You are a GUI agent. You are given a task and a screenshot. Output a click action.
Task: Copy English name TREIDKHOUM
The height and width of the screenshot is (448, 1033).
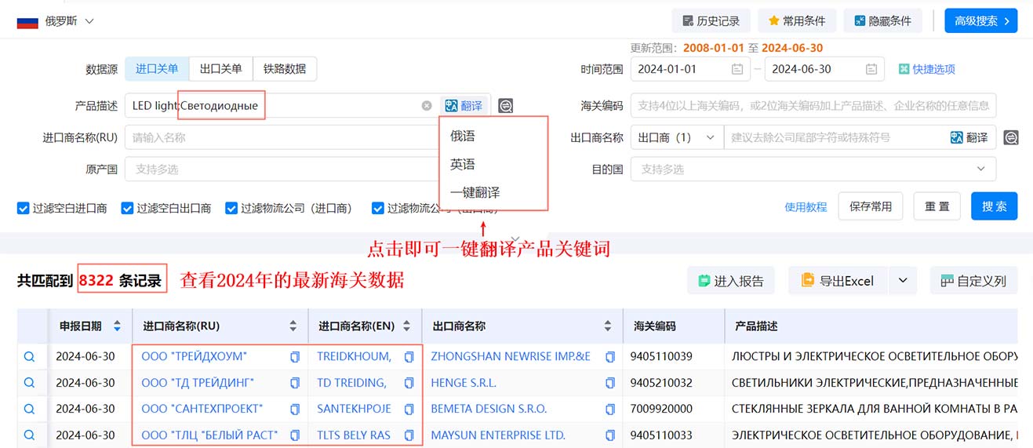[409, 357]
